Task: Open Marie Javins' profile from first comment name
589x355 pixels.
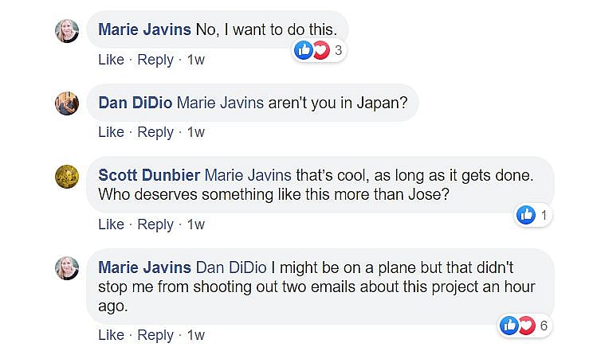Action: click(x=144, y=29)
